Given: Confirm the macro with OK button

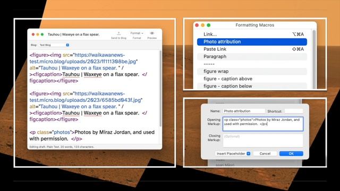Looking at the screenshot, I should coord(291,153).
